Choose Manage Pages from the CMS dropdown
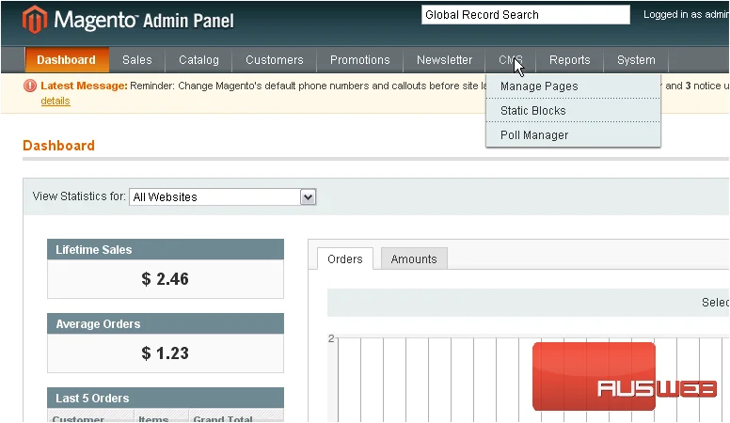 pos(573,86)
